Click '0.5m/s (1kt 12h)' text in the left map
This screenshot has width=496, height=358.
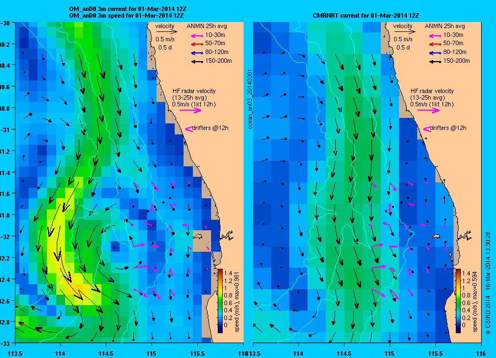click(194, 104)
